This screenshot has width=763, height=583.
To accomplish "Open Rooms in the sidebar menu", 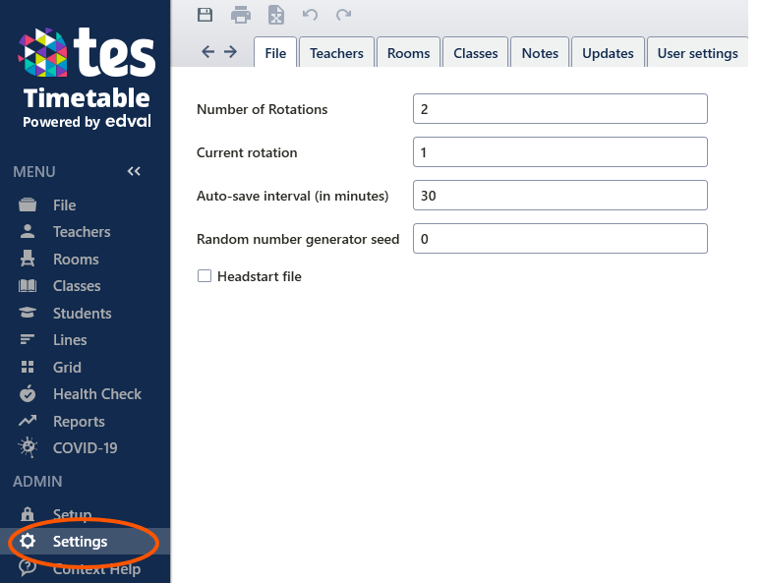I will (76, 259).
